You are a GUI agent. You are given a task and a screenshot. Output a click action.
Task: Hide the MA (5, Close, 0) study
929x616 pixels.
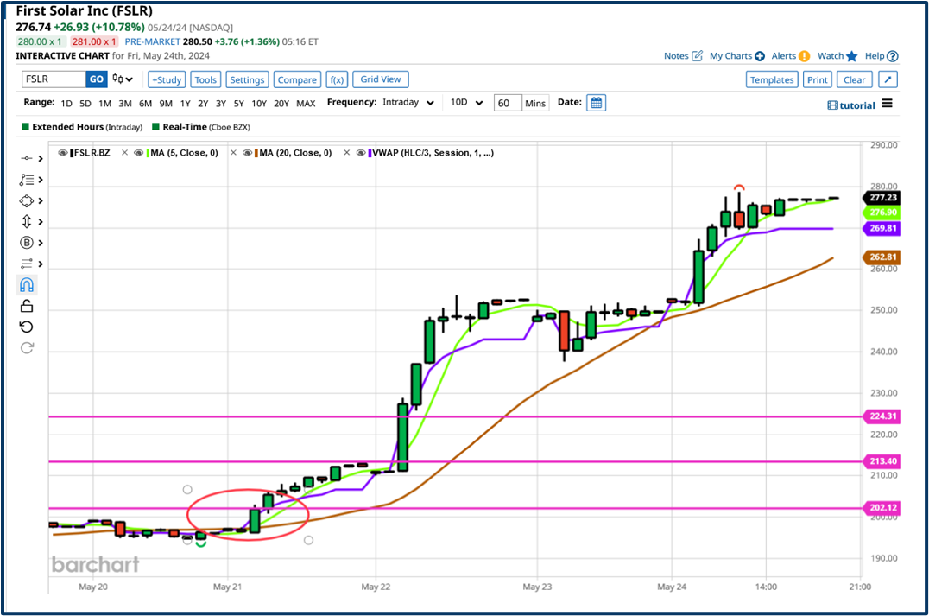coord(138,153)
